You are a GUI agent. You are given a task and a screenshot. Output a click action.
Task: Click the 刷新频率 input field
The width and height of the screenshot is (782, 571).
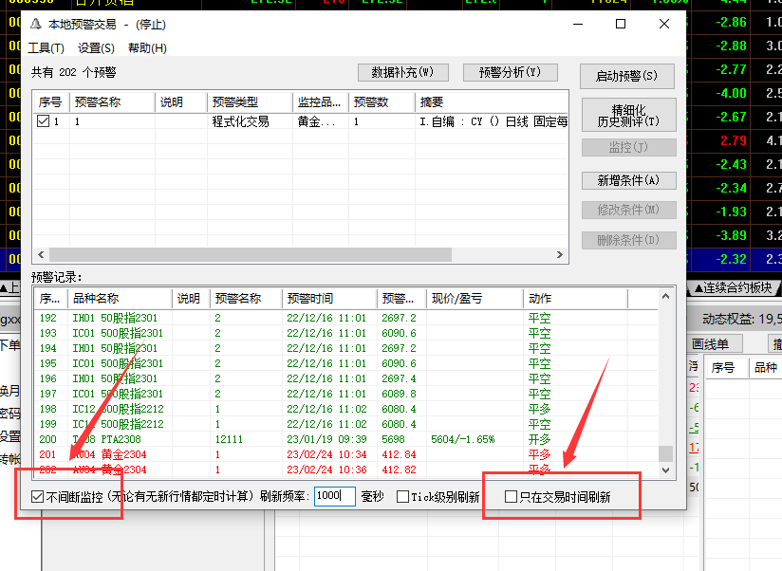click(334, 497)
